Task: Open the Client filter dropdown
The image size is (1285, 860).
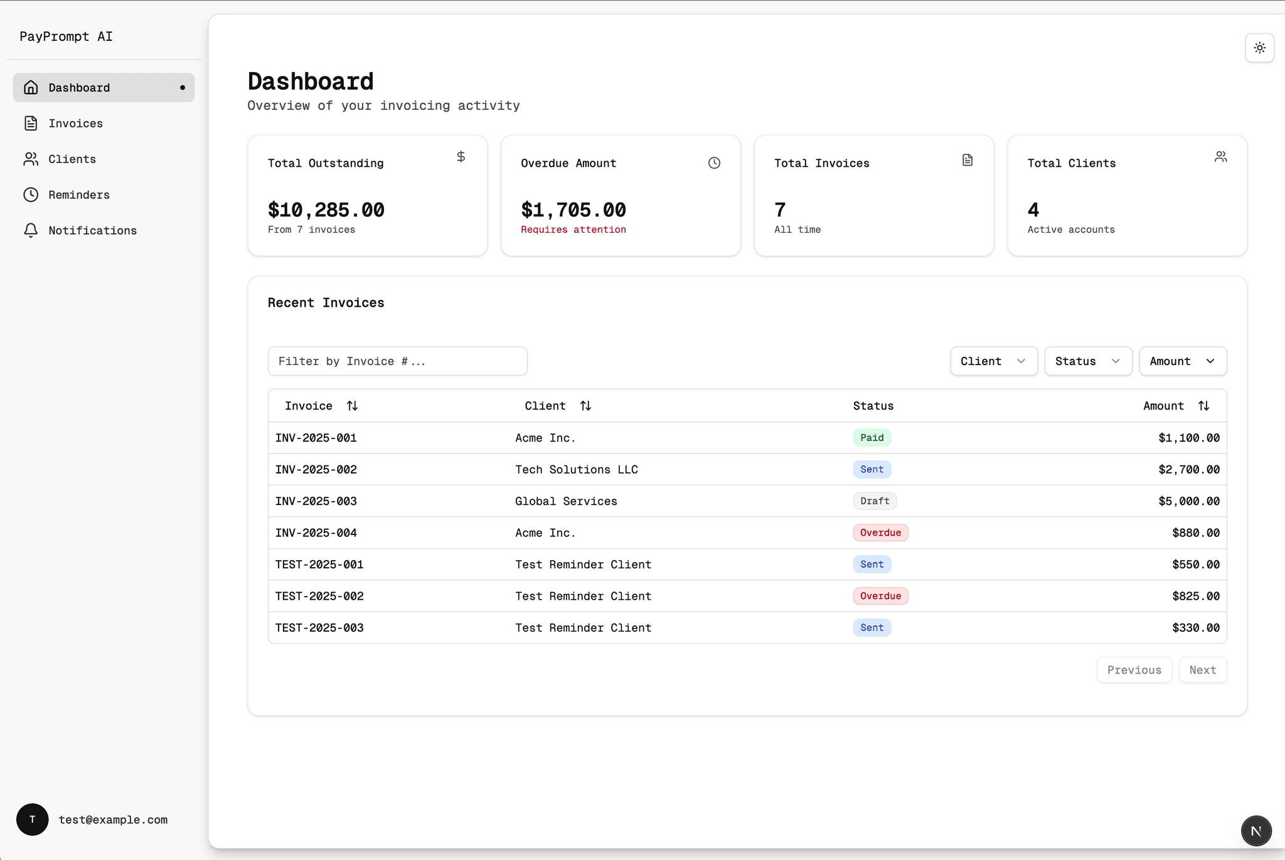Action: click(x=994, y=361)
